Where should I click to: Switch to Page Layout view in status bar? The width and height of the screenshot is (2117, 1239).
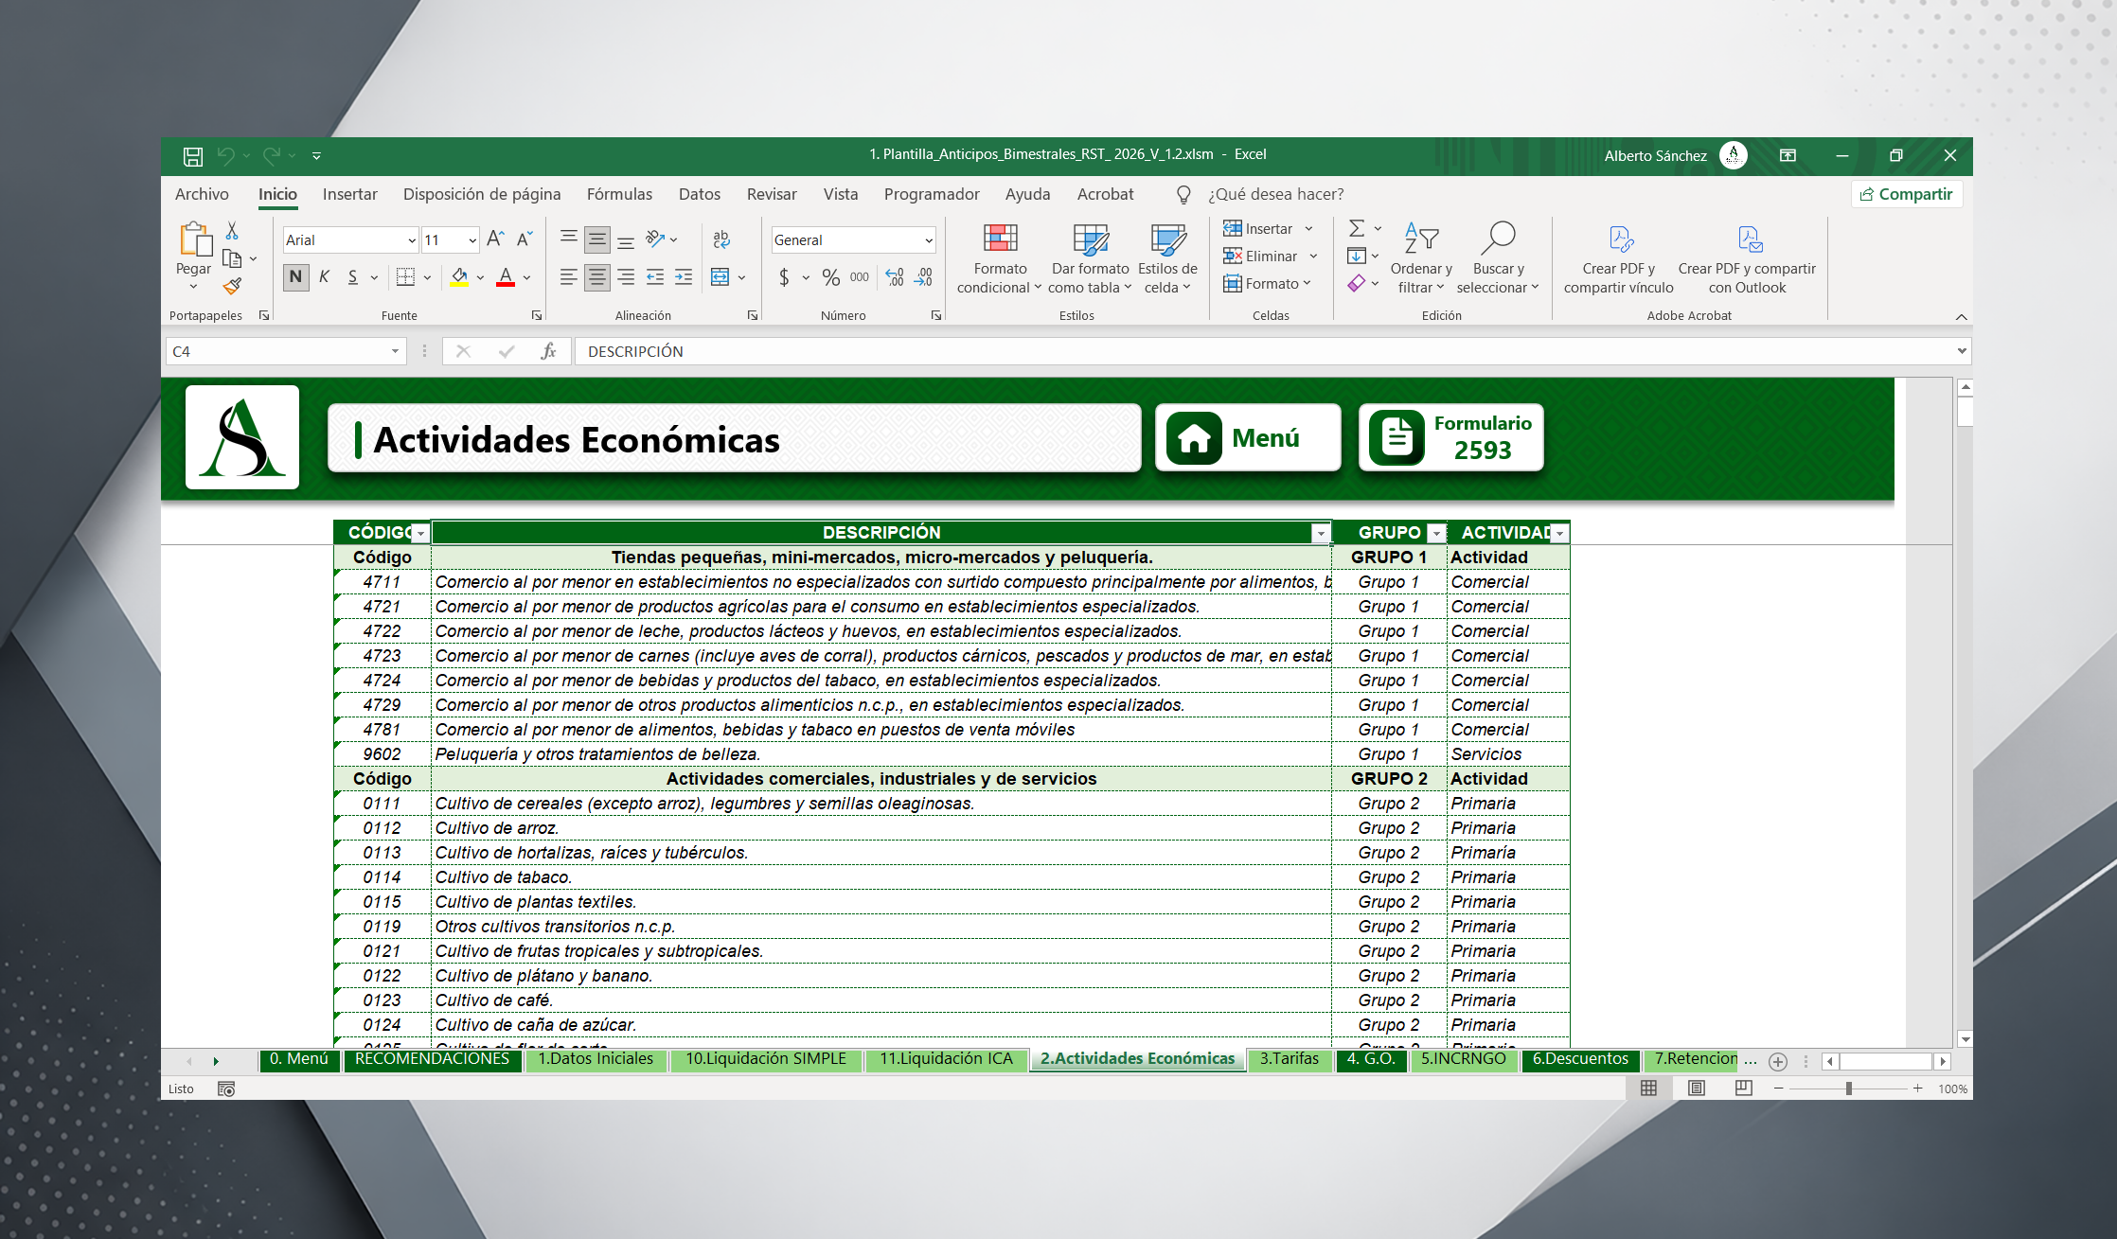(x=1696, y=1089)
